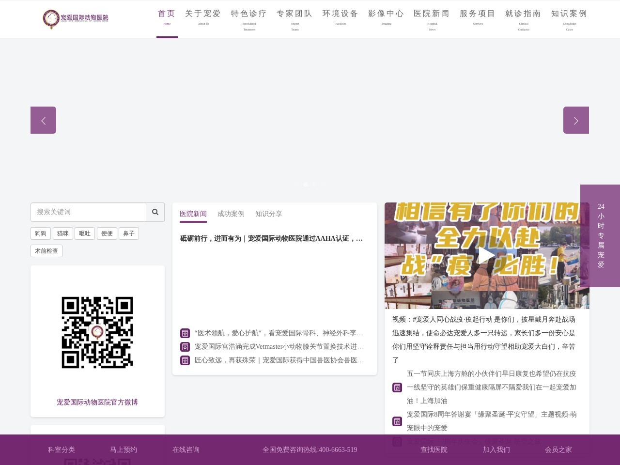This screenshot has height=465, width=620.
Task: Click 查找医院 in bottom bar
Action: tap(434, 450)
